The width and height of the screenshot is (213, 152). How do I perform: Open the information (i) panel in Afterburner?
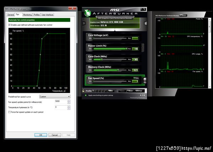pos(145,23)
